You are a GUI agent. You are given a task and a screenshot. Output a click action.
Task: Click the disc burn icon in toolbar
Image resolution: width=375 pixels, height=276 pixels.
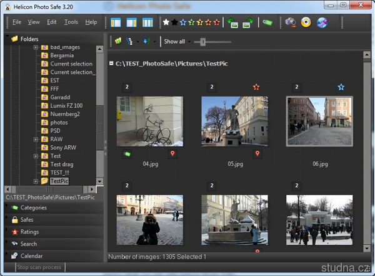pos(306,22)
